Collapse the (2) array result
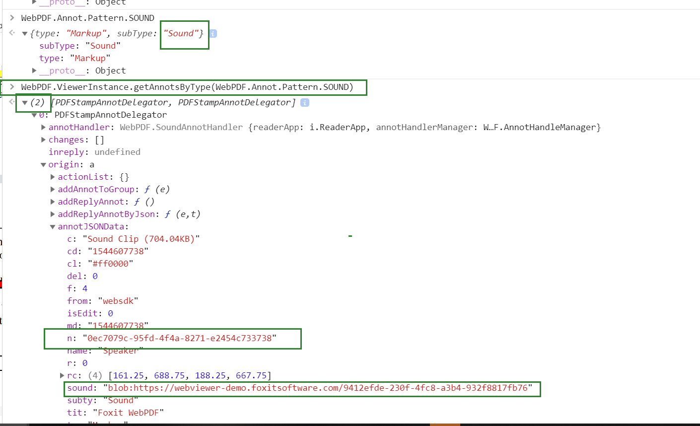The height and width of the screenshot is (426, 700). click(24, 103)
